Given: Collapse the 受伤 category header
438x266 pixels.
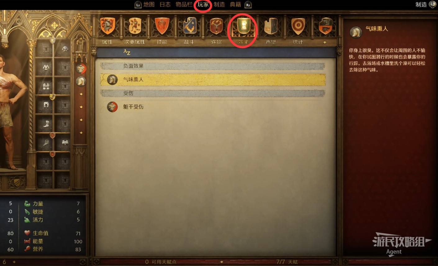Looking at the screenshot, I should [x=213, y=93].
